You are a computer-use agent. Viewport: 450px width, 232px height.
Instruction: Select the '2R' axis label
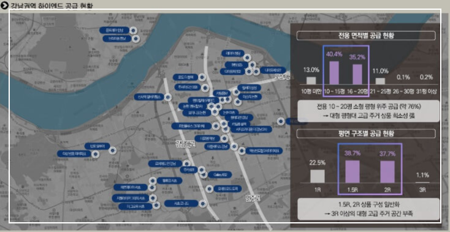point(387,190)
